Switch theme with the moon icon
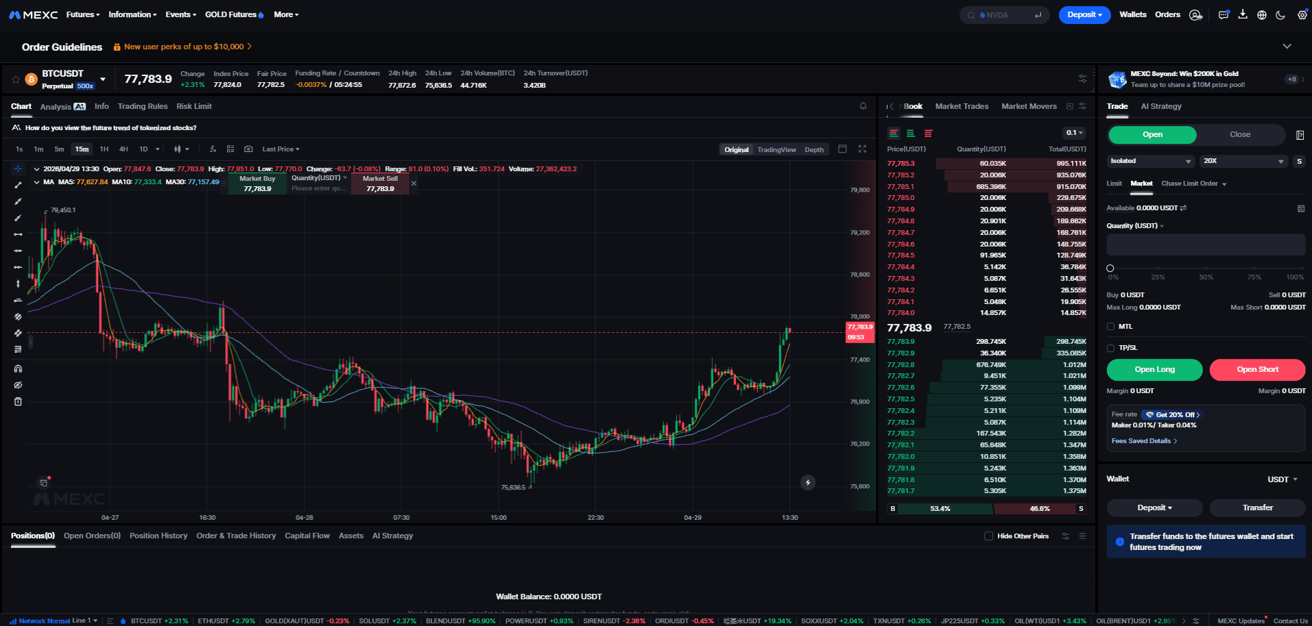 coord(1280,14)
